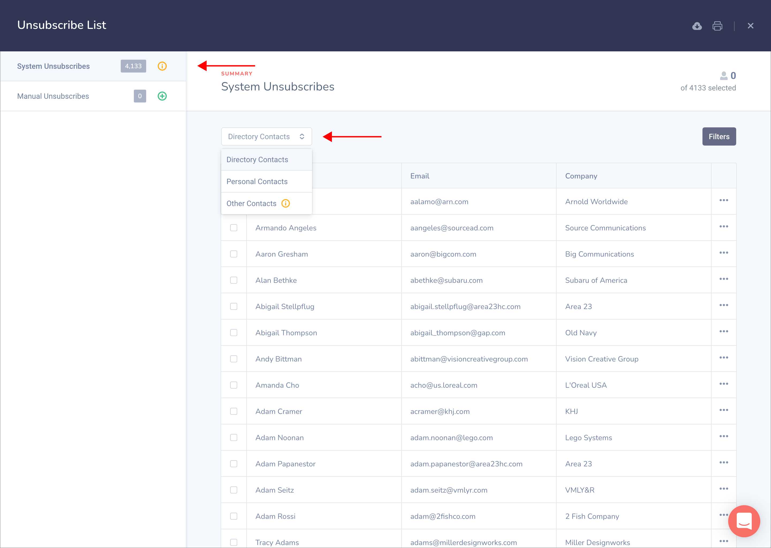Click email abigail.stellpflug@area23hc.com
Screen dimensions: 771x548
click(x=465, y=306)
